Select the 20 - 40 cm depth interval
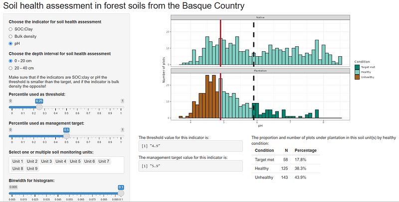This screenshot has height=202, width=399. click(x=10, y=68)
